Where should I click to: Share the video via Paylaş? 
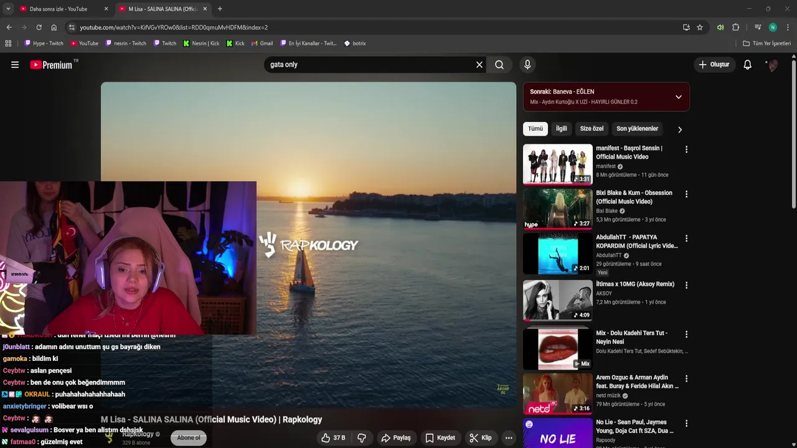396,438
